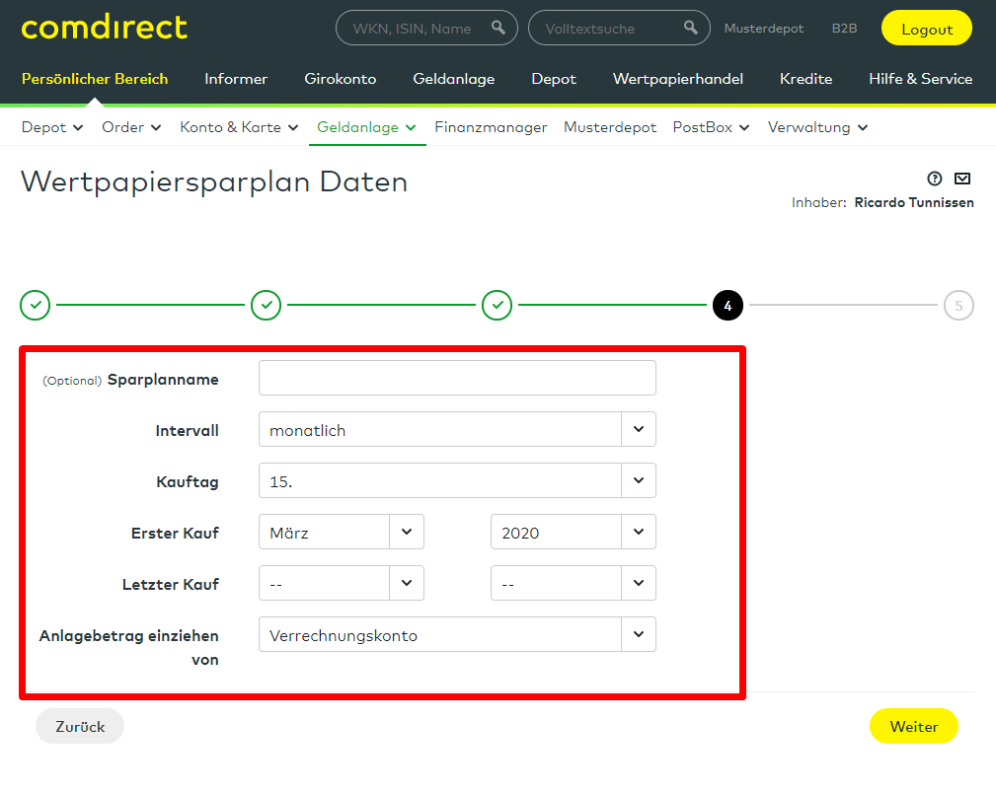Open the Kauftag dropdown showing 15.

pos(457,480)
